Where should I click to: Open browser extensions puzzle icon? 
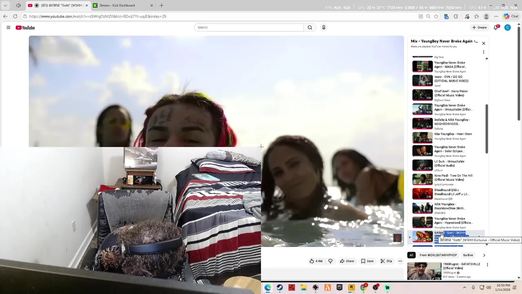[x=456, y=16]
